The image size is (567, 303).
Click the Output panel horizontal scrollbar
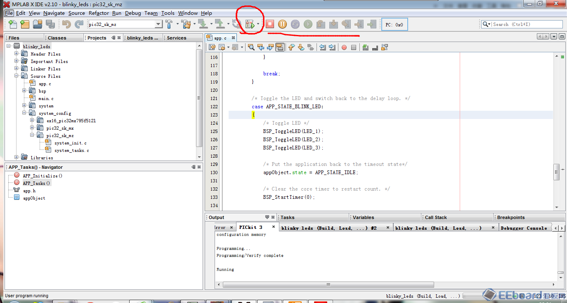tap(328, 284)
